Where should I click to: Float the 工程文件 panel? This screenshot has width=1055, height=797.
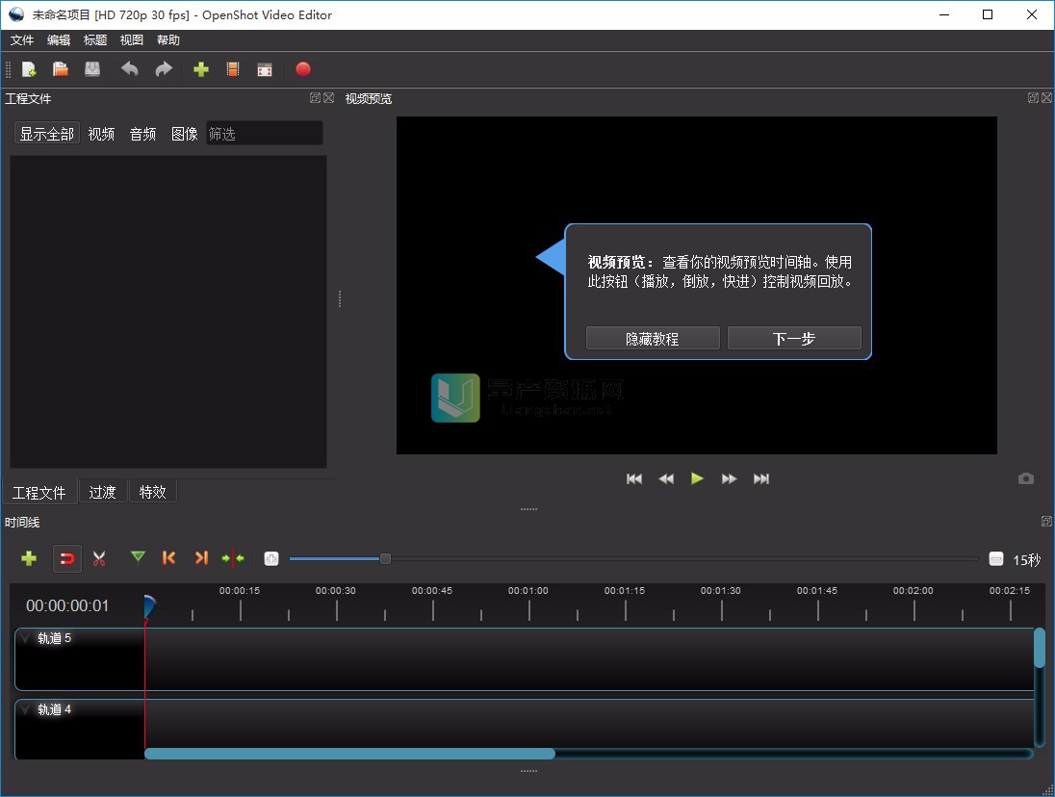(315, 97)
